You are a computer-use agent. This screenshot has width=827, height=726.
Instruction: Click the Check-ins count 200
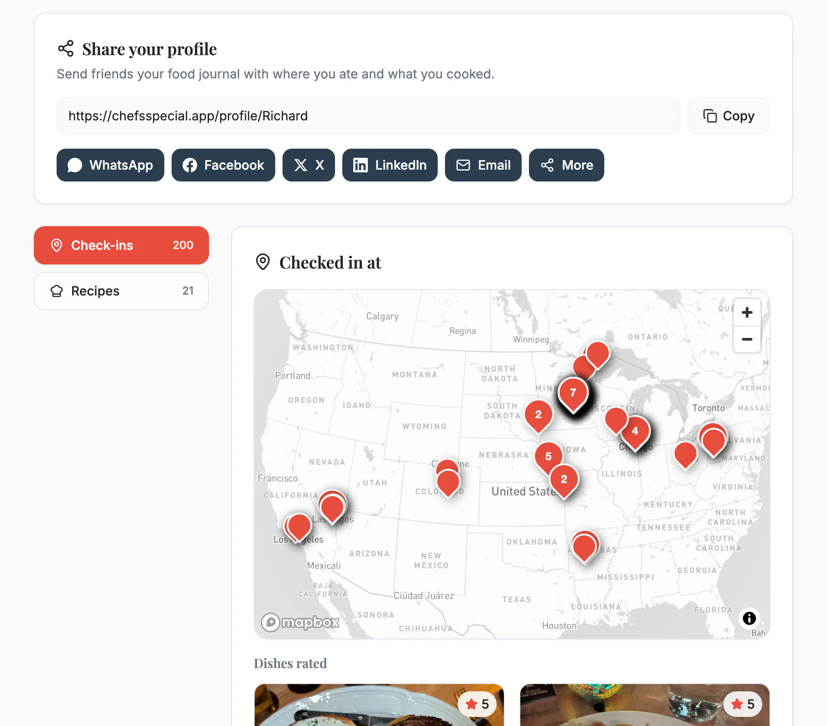(183, 245)
